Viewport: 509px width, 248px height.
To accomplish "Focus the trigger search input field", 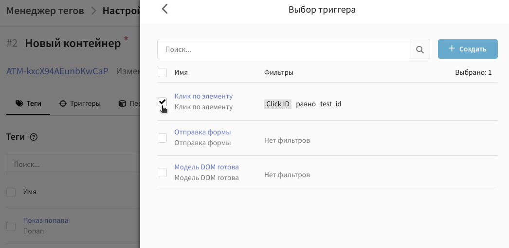I will tap(284, 50).
